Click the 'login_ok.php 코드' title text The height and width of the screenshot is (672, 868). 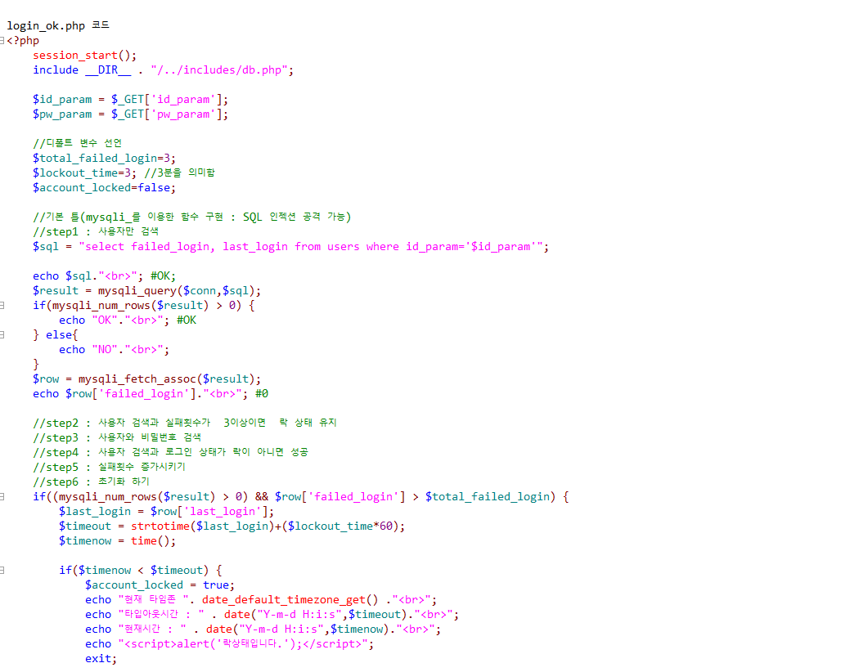[58, 25]
